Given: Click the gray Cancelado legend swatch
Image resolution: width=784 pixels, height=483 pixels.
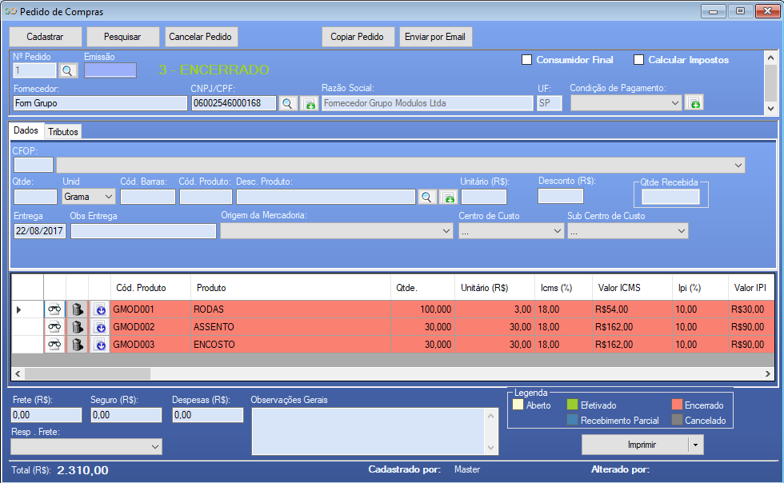Looking at the screenshot, I should click(677, 420).
